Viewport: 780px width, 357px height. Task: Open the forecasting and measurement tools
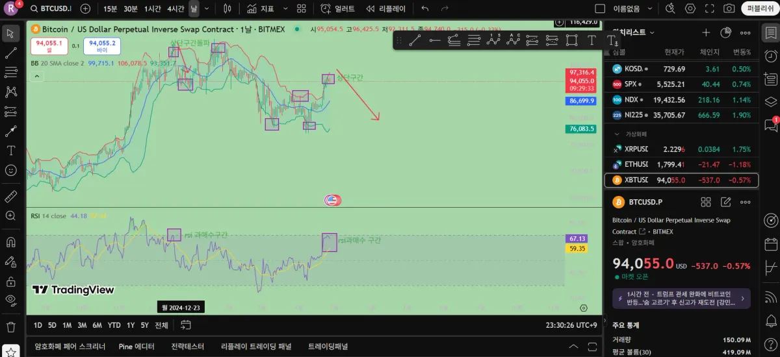[10, 112]
